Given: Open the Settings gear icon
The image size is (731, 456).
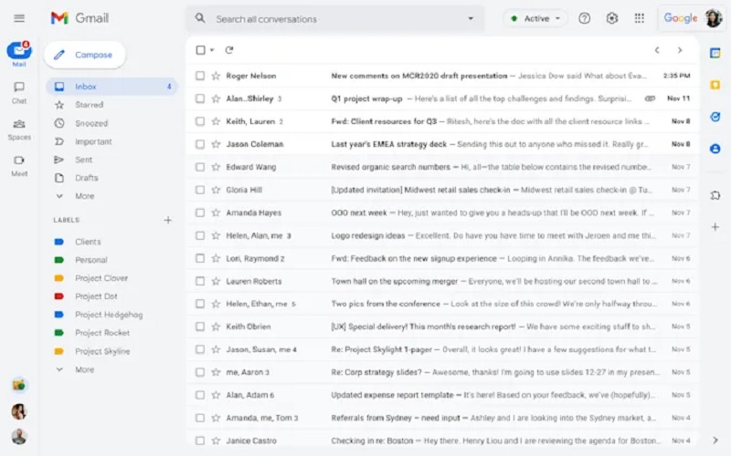Looking at the screenshot, I should pos(611,18).
